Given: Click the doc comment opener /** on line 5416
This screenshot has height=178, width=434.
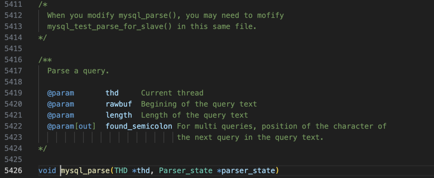Looking at the screenshot, I should [x=45, y=60].
